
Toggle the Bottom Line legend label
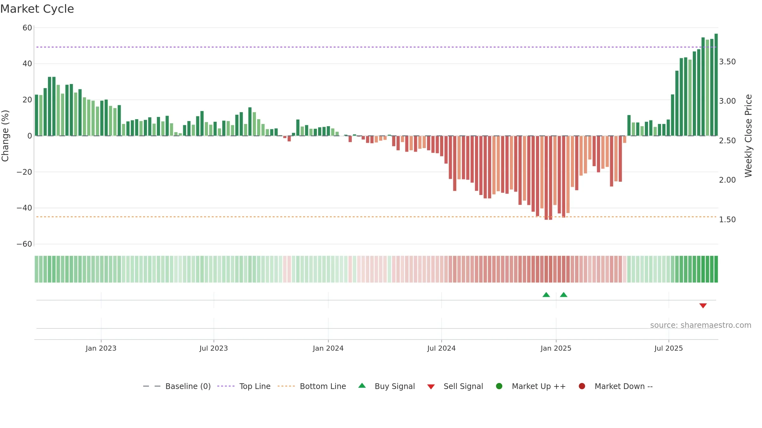[323, 386]
